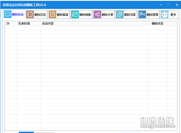Click the orange edit icon for 删除留言
The image size is (181, 133).
tap(52, 14)
